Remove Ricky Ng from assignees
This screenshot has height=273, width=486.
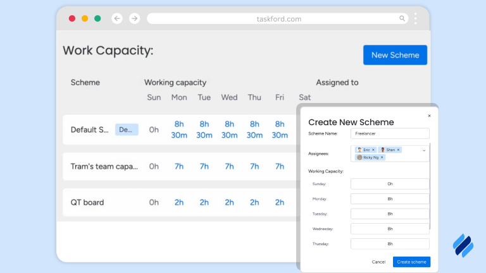(382, 157)
